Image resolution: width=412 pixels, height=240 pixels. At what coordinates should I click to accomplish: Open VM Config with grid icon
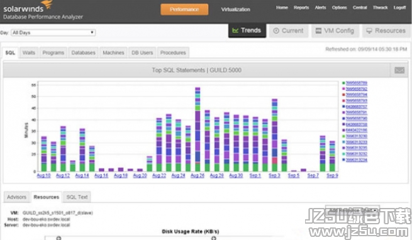[335, 31]
